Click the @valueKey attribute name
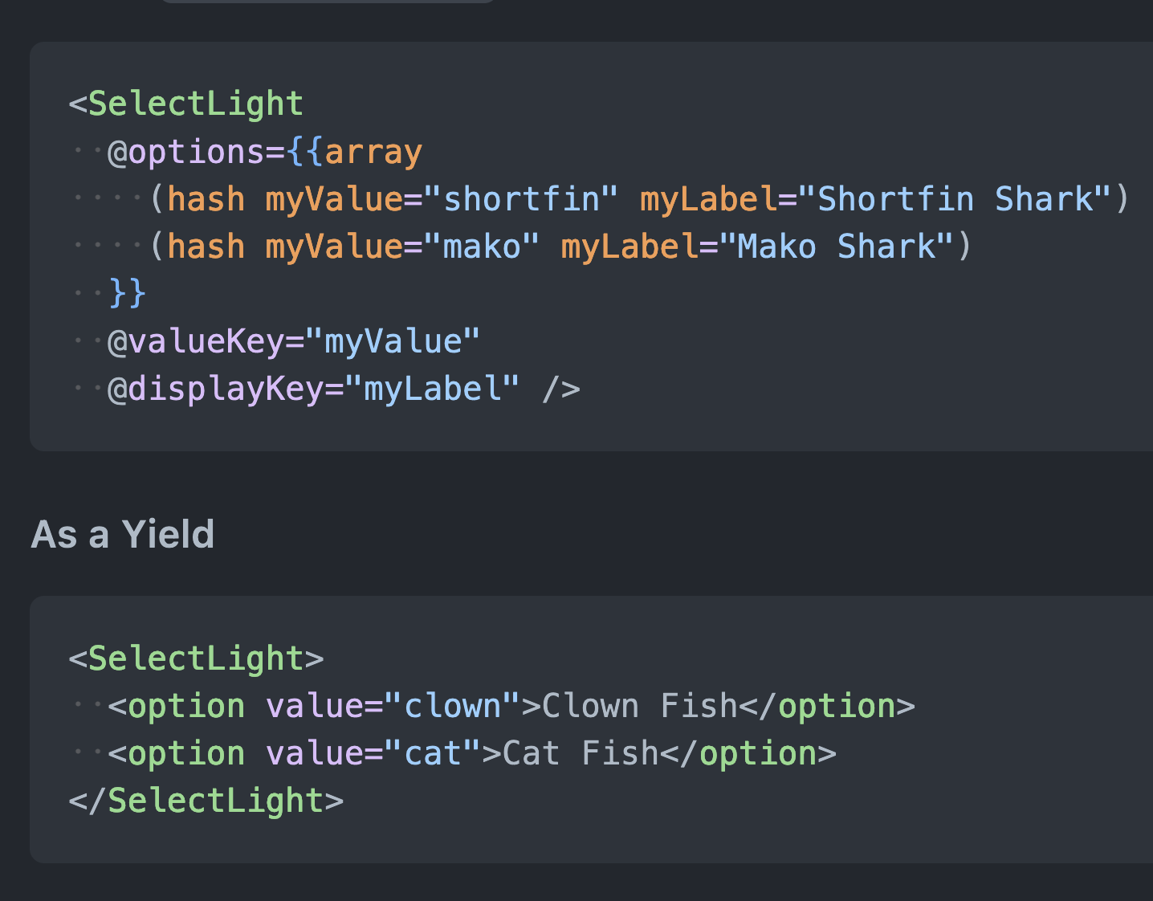Viewport: 1153px width, 901px height. (196, 341)
